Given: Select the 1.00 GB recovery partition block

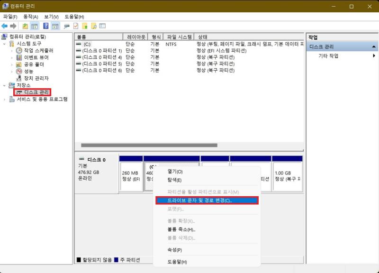Looking at the screenshot, I should click(x=288, y=177).
